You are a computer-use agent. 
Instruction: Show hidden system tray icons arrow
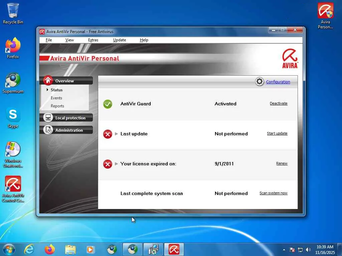pyautogui.click(x=284, y=250)
